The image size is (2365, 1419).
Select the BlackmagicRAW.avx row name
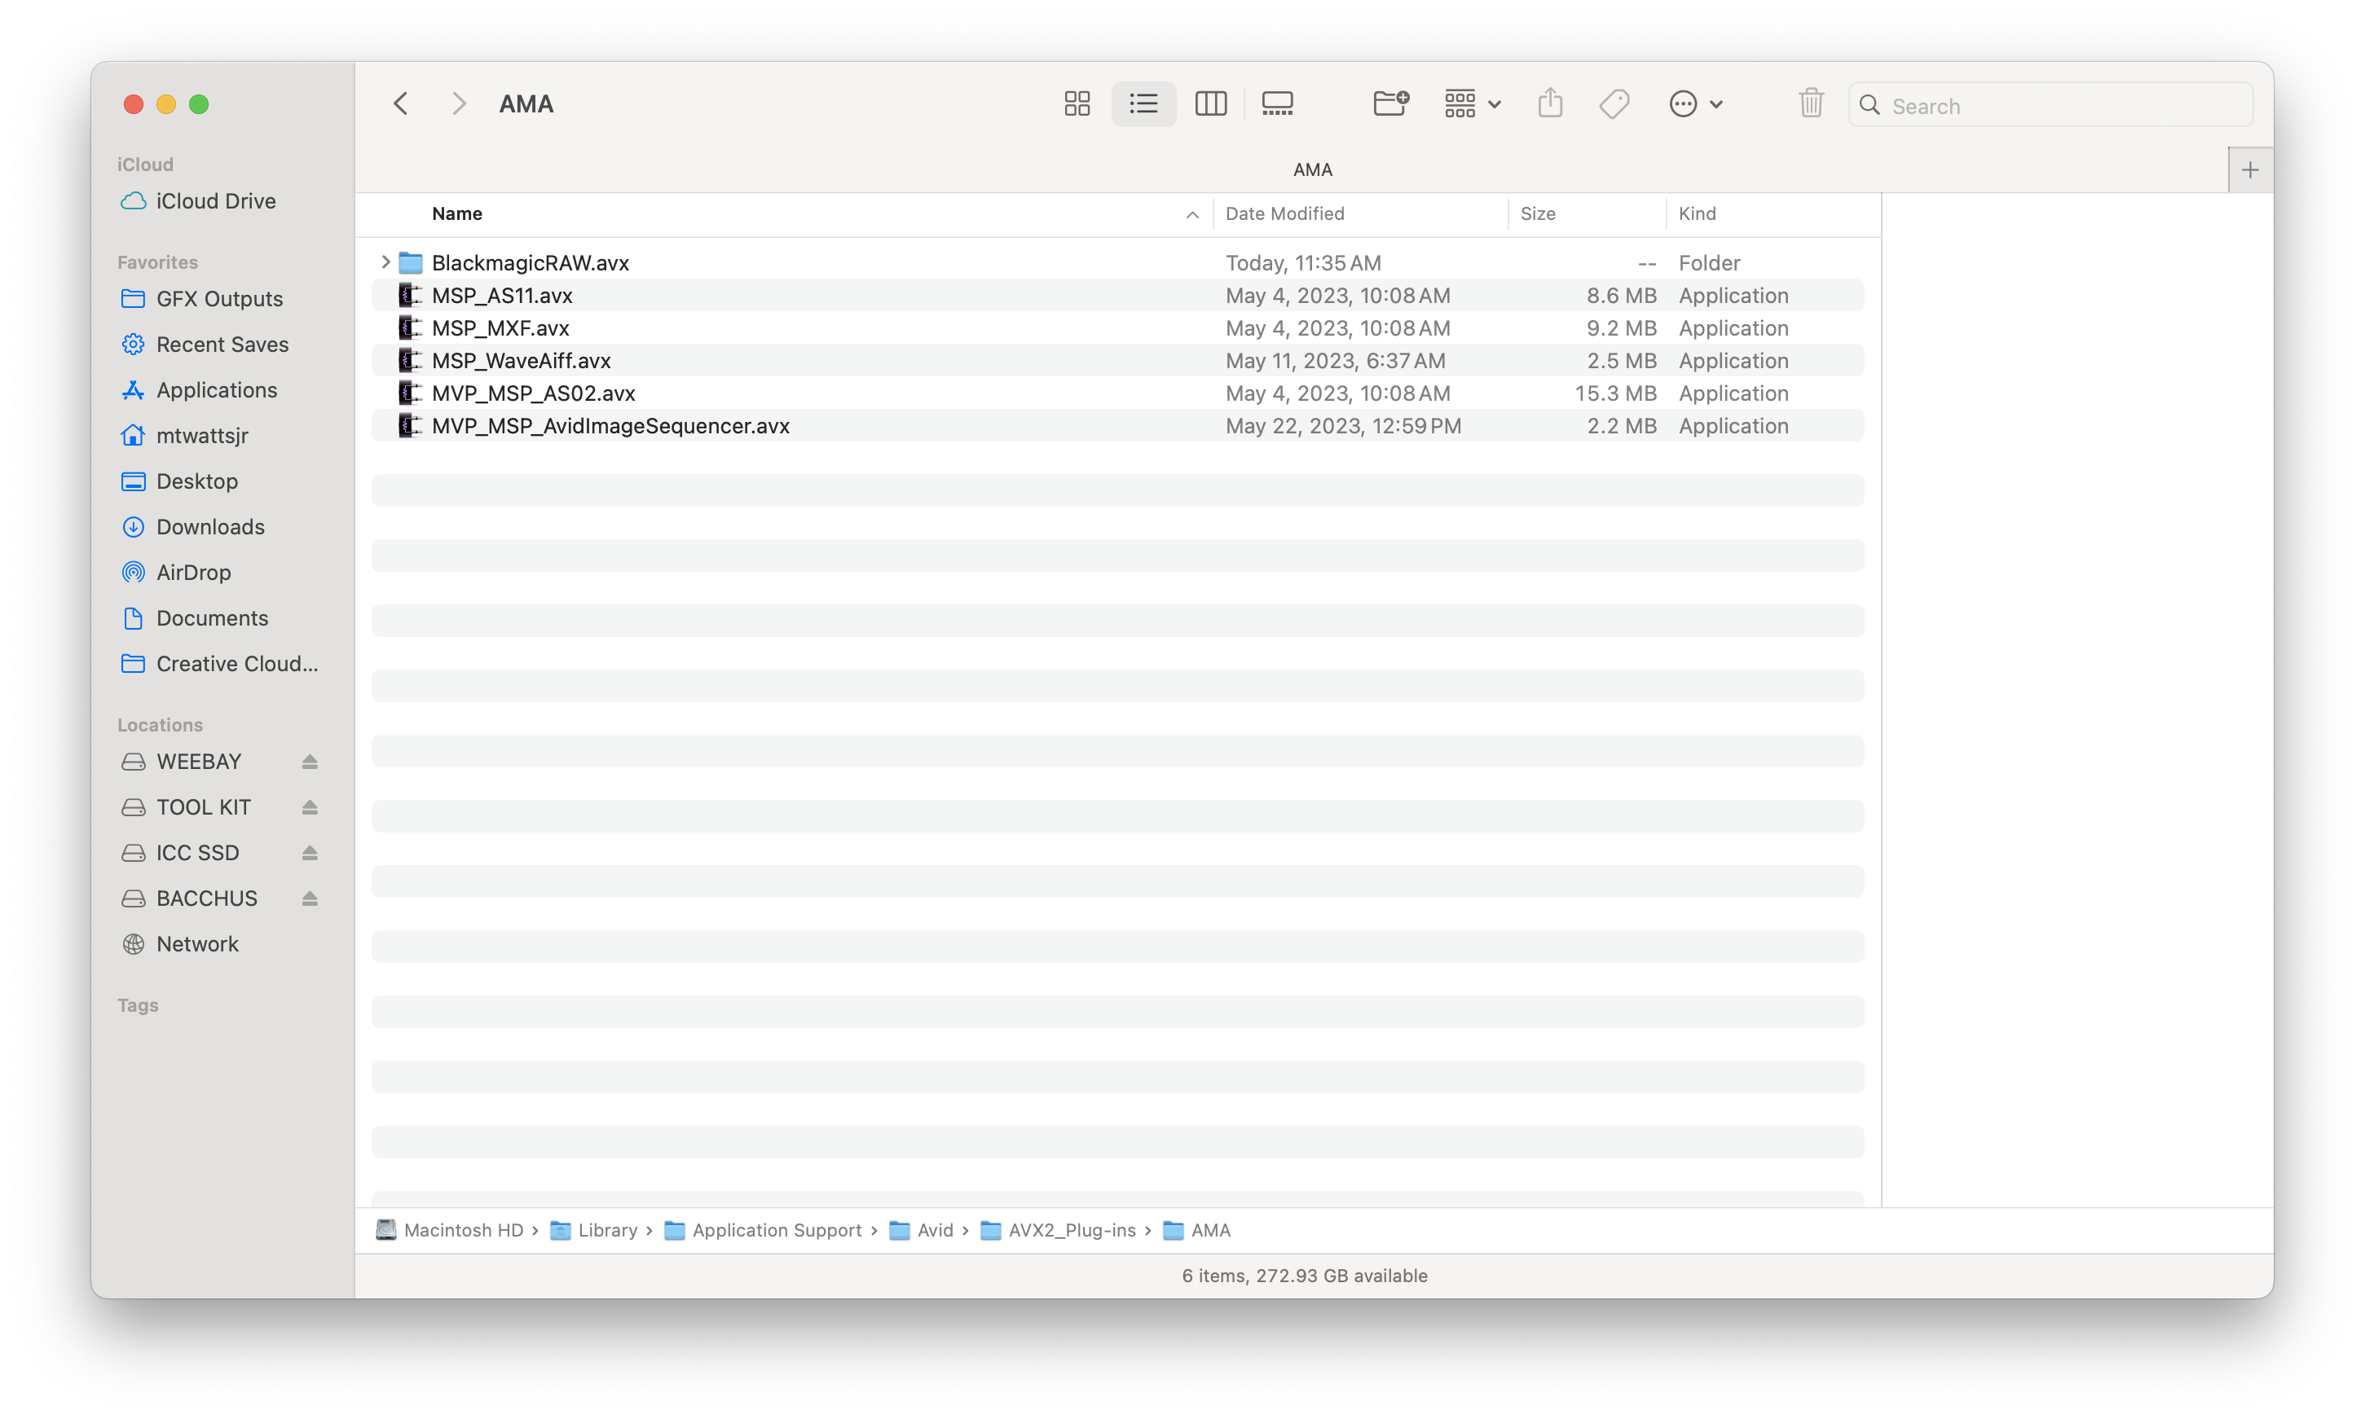pyautogui.click(x=530, y=262)
